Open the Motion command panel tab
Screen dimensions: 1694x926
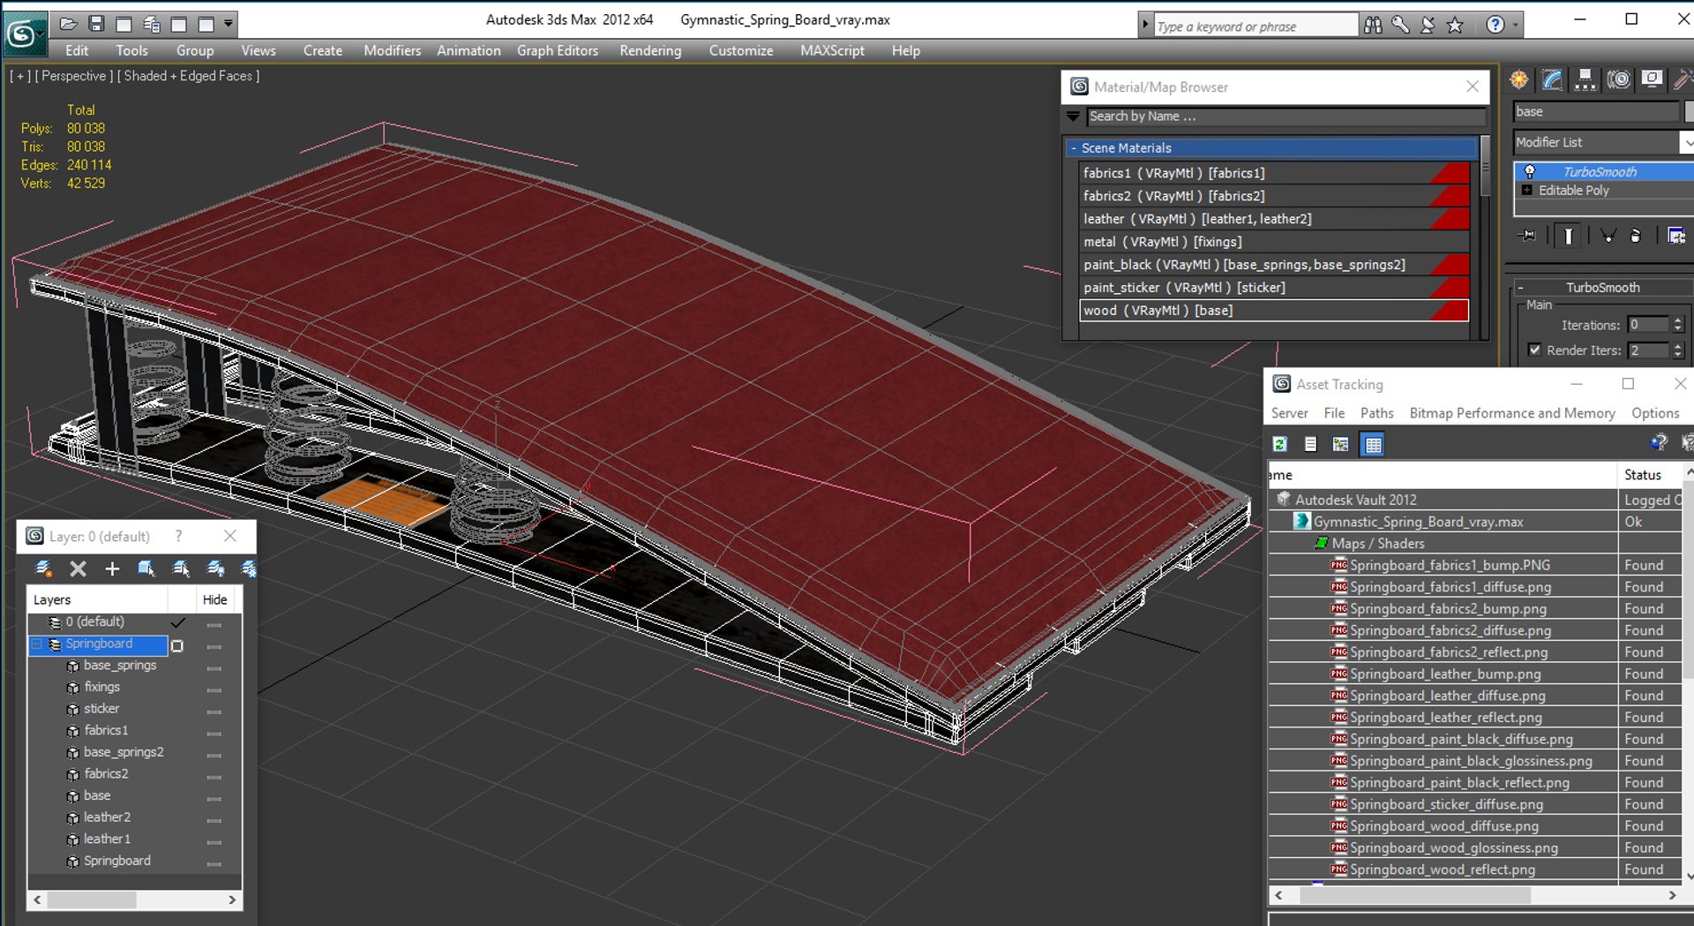(1618, 80)
